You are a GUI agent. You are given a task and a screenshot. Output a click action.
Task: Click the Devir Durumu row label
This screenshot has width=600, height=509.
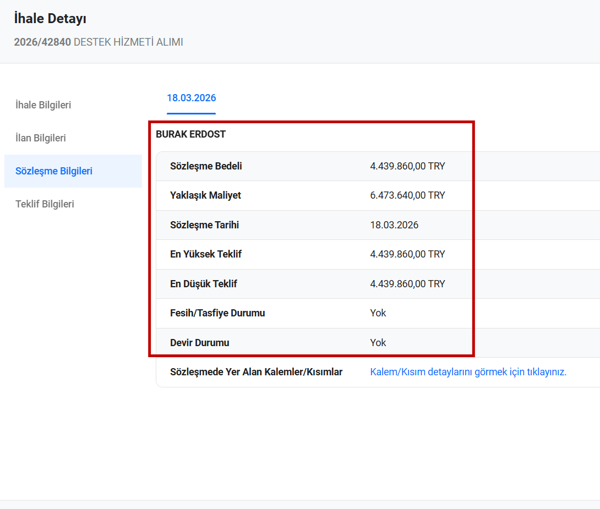click(199, 343)
